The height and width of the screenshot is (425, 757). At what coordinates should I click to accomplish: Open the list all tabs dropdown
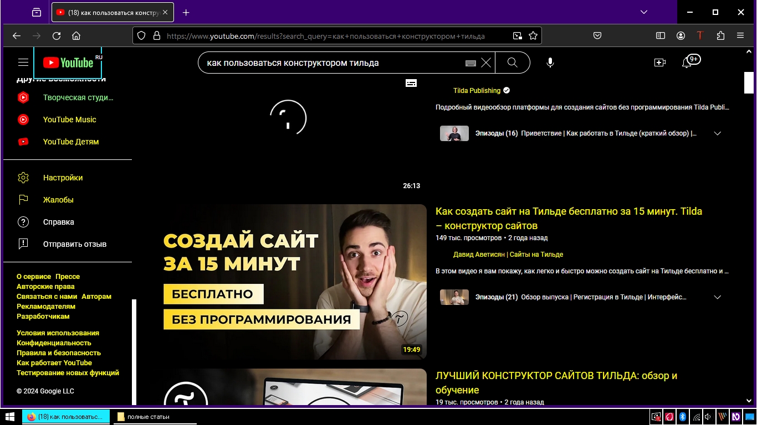(x=643, y=12)
